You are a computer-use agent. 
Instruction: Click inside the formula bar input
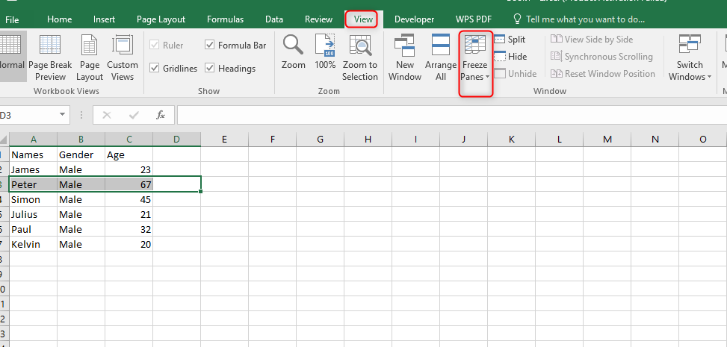click(x=452, y=115)
